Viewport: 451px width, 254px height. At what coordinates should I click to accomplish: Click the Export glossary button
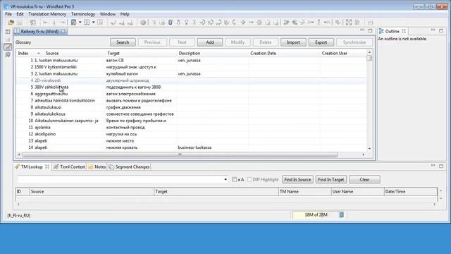[x=321, y=42]
